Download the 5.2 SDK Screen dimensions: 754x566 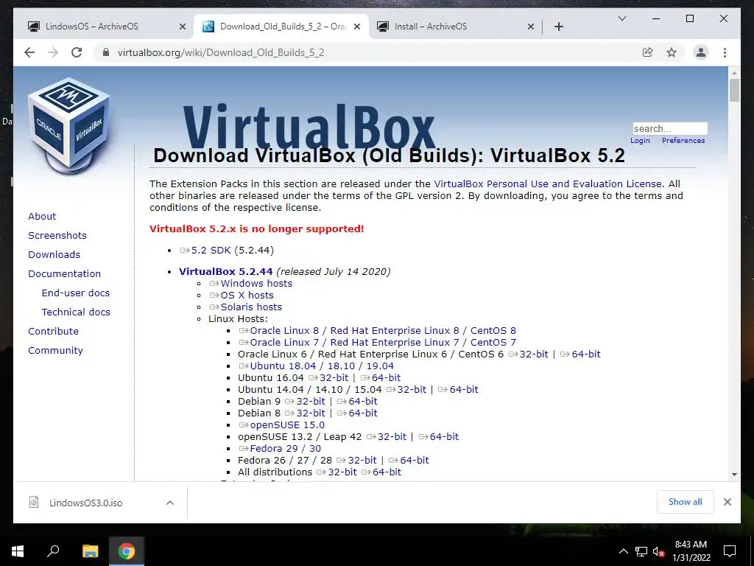pyautogui.click(x=205, y=251)
